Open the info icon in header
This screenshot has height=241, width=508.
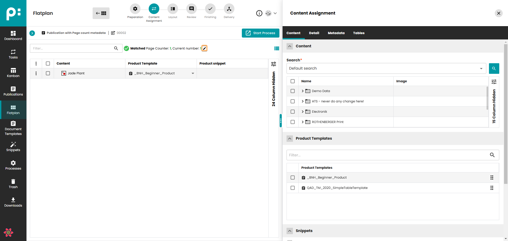[259, 13]
